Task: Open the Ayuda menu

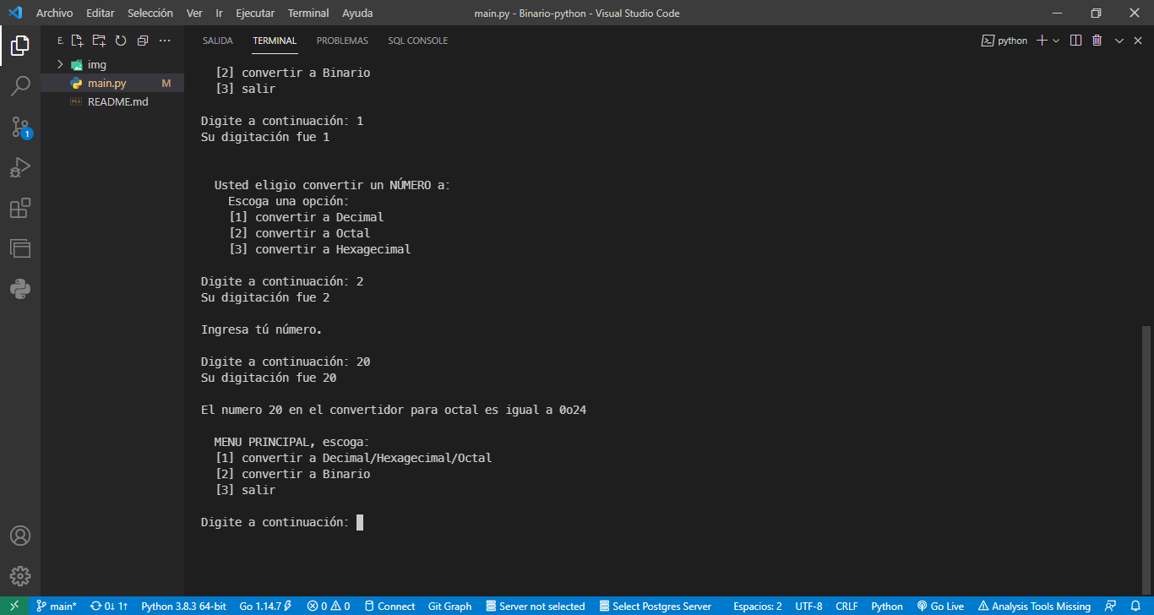Action: click(x=357, y=13)
